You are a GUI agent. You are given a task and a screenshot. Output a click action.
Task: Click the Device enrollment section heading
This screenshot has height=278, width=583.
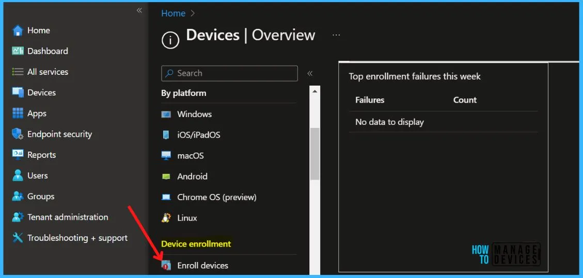tap(196, 244)
